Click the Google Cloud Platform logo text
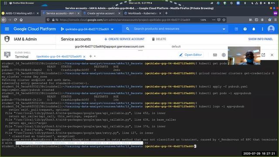 [x=35, y=29]
